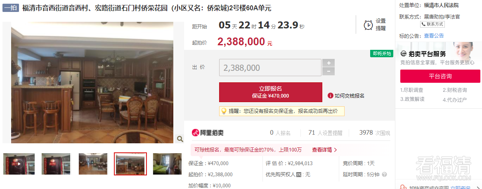Click the bid price input field
Image resolution: width=482 pixels, height=189 pixels.
click(x=270, y=68)
